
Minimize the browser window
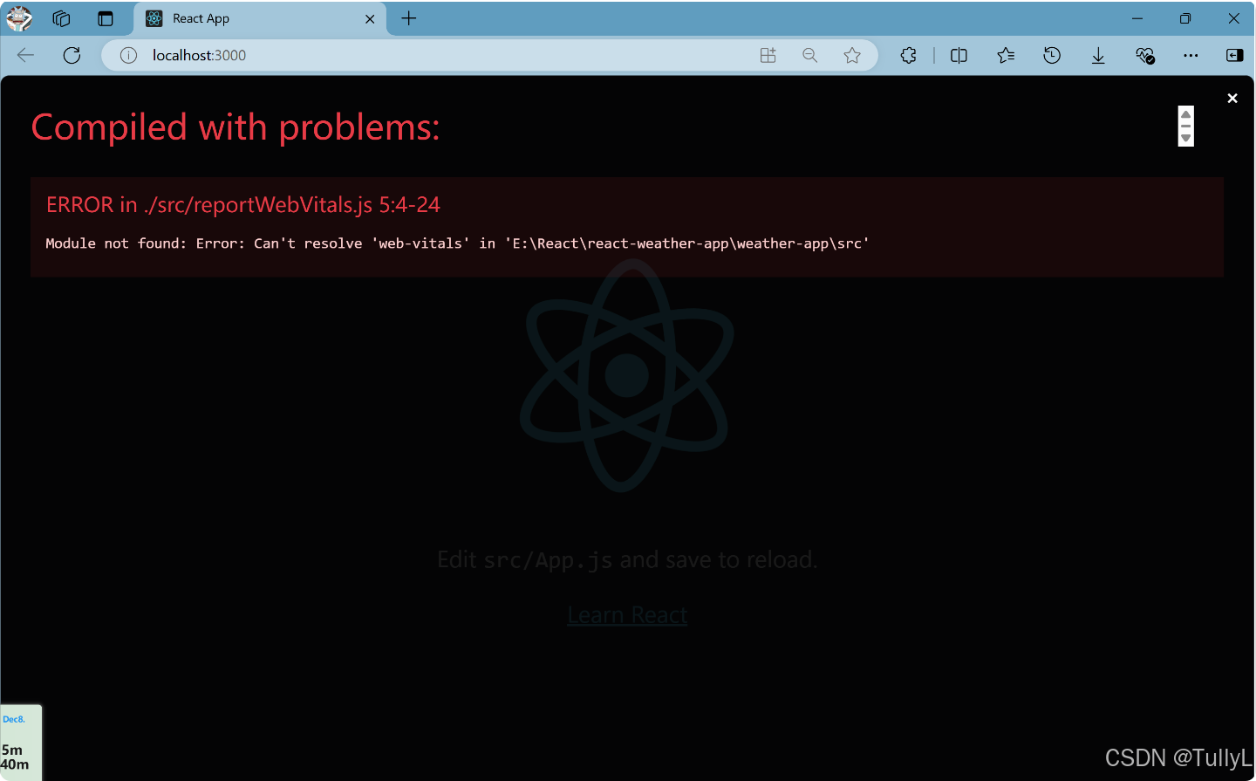coord(1137,18)
